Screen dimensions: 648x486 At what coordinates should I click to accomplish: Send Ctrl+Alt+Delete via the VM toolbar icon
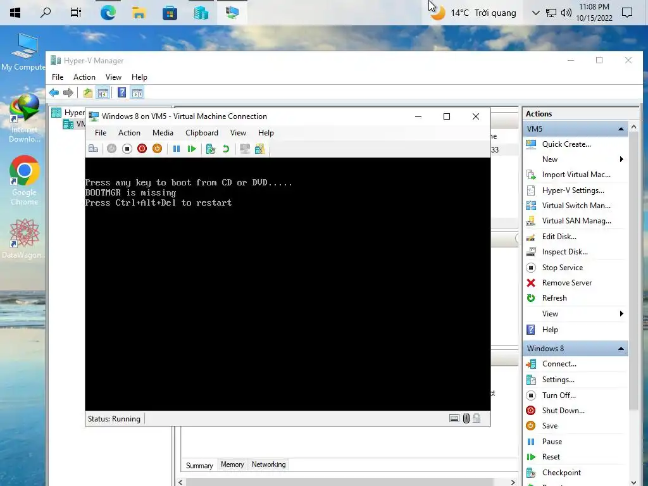tap(94, 149)
